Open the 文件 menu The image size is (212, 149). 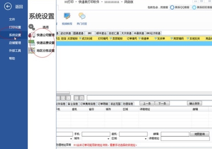12,20
